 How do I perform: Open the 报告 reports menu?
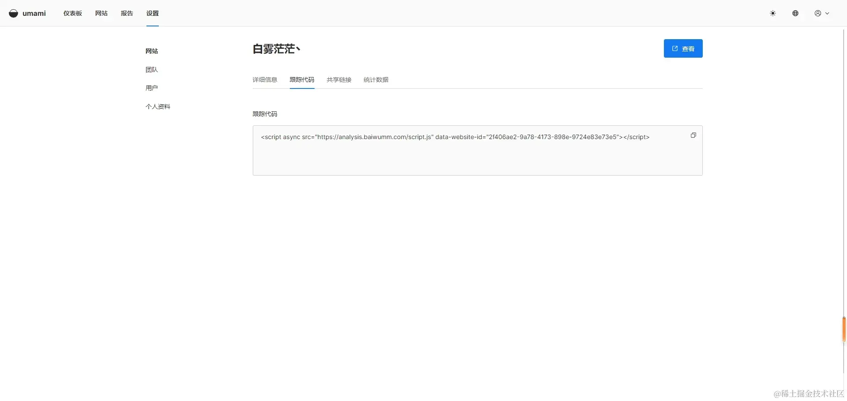pos(127,13)
